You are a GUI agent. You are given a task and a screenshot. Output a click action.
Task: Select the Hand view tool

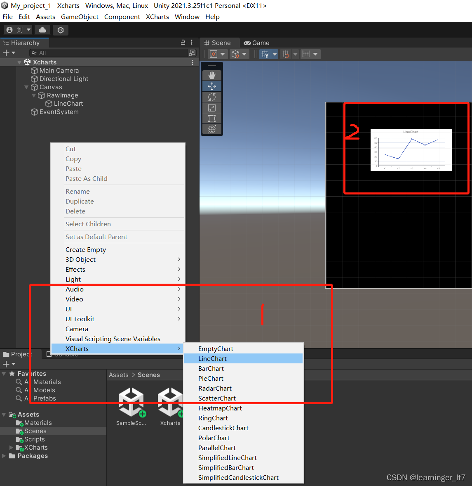point(212,75)
